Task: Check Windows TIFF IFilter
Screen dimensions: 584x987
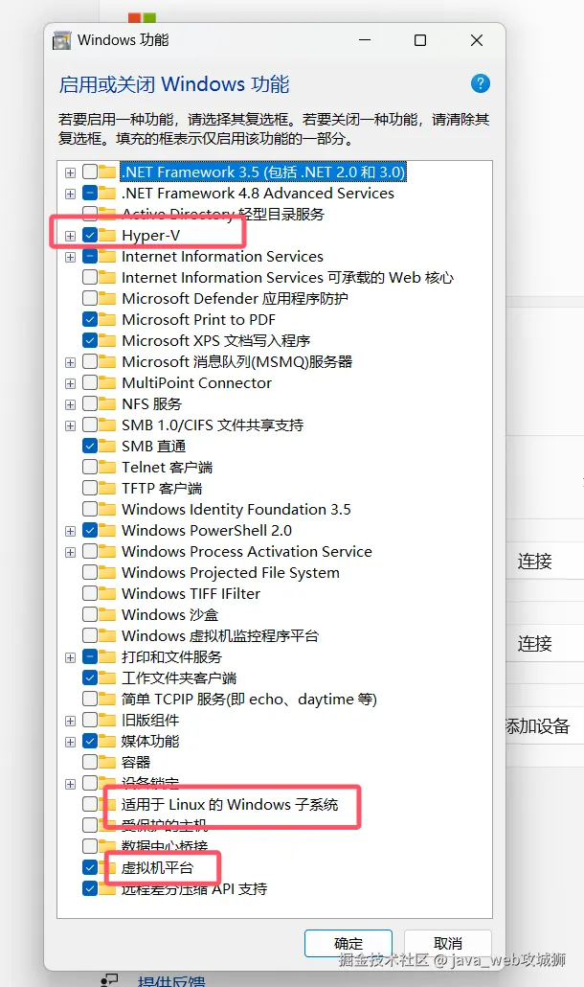Action: click(90, 593)
